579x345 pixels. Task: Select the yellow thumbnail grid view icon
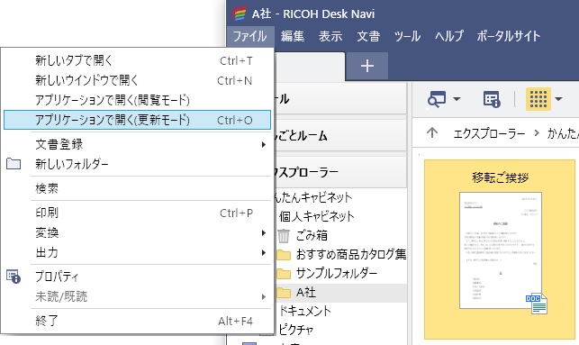(538, 99)
